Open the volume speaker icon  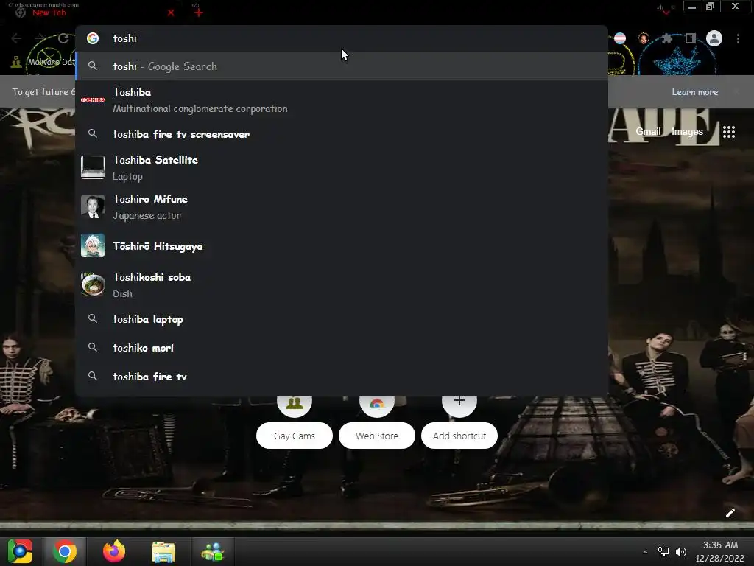pos(681,552)
